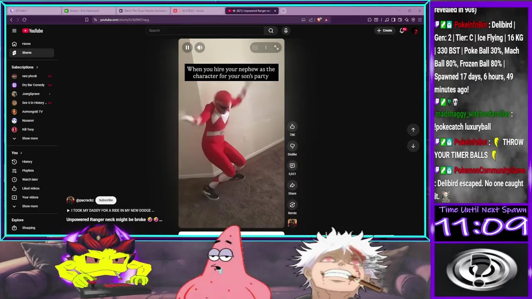Remix this Short
This screenshot has width=532, height=299.
point(292,205)
